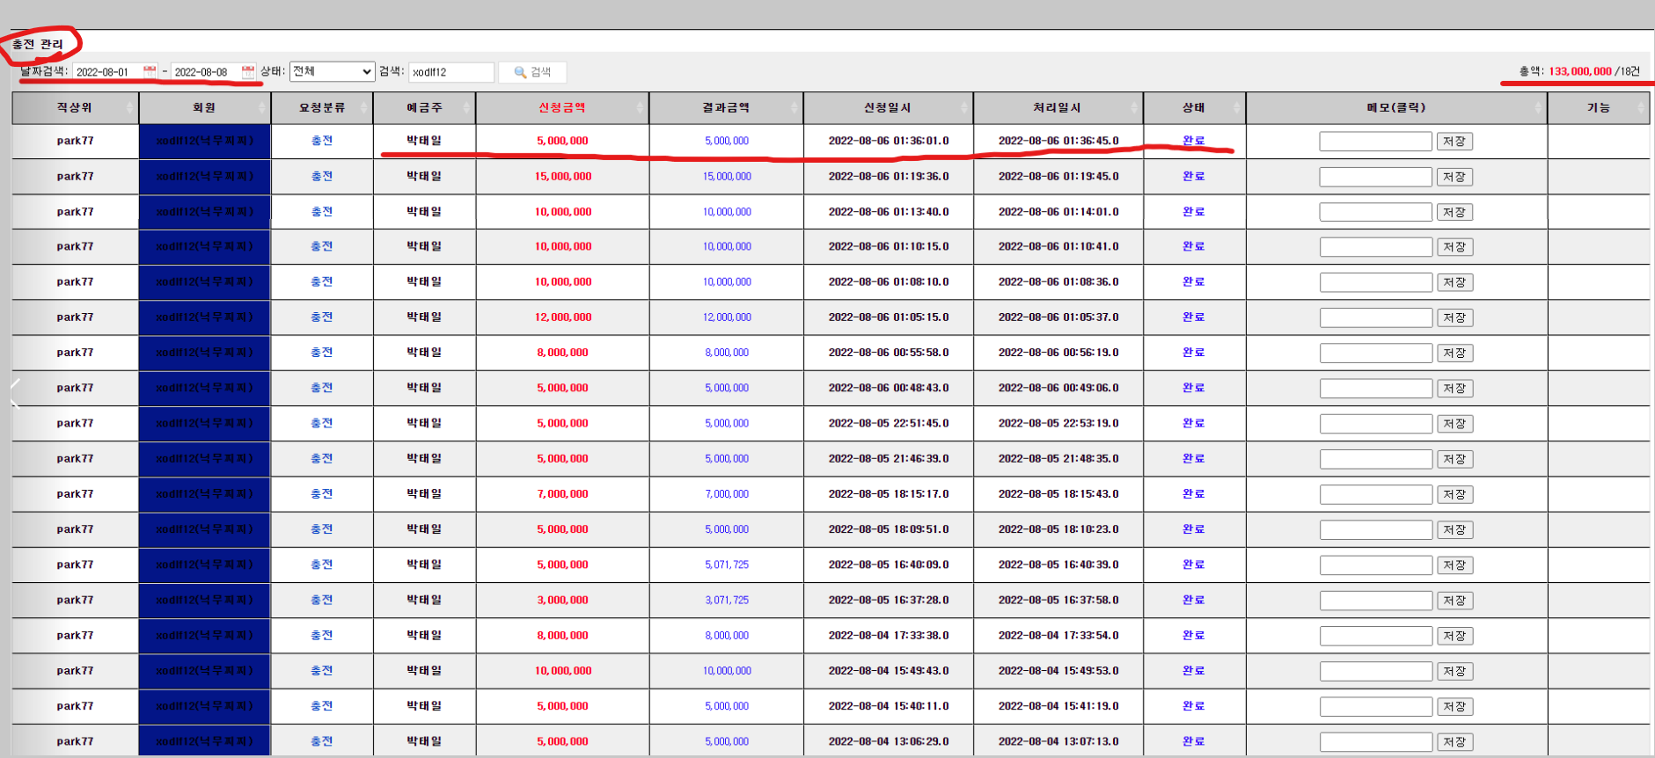Click memo input in the 00:48:43.0 row
This screenshot has height=758, width=1655.
(x=1376, y=388)
